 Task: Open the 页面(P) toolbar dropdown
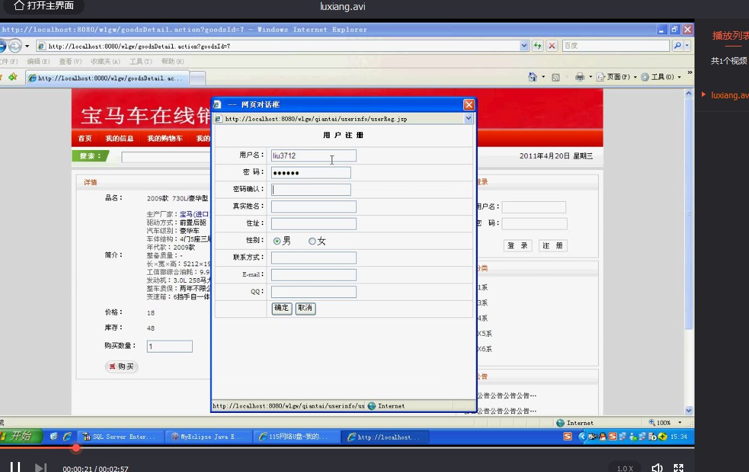[617, 77]
